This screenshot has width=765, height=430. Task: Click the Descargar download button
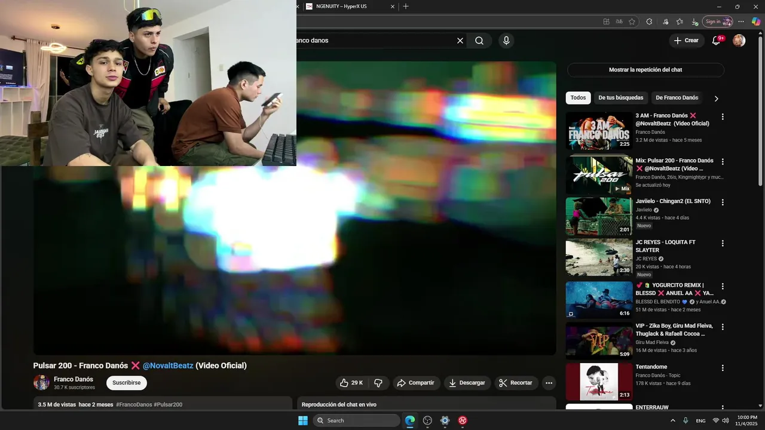[467, 383]
